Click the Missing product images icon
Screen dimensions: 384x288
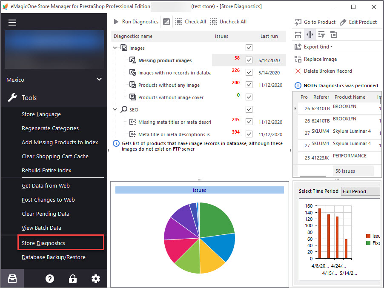click(133, 60)
